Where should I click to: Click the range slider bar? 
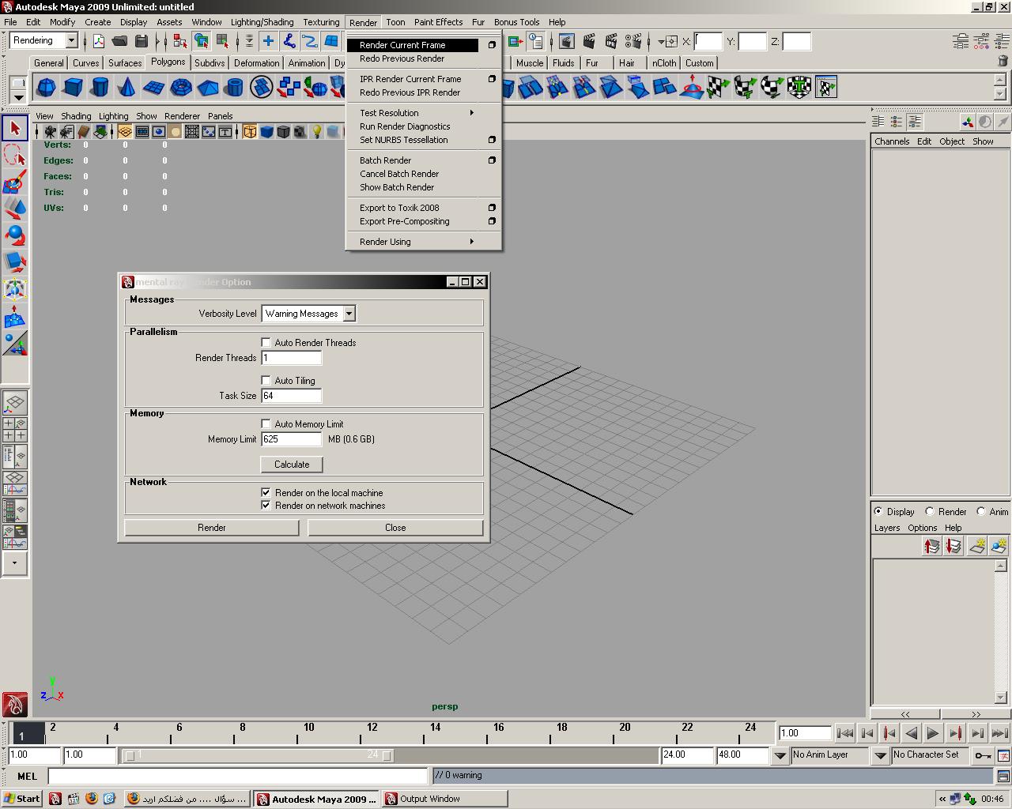click(x=259, y=755)
